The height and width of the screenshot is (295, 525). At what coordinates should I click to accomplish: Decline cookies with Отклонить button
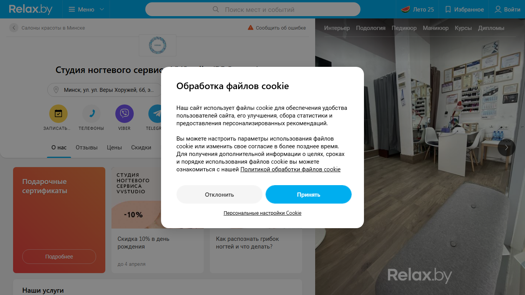pyautogui.click(x=219, y=194)
